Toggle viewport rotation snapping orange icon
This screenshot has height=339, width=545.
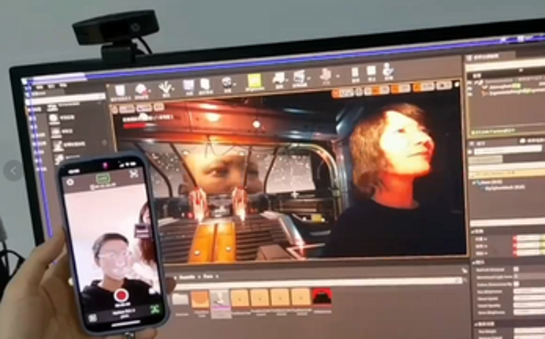click(396, 88)
